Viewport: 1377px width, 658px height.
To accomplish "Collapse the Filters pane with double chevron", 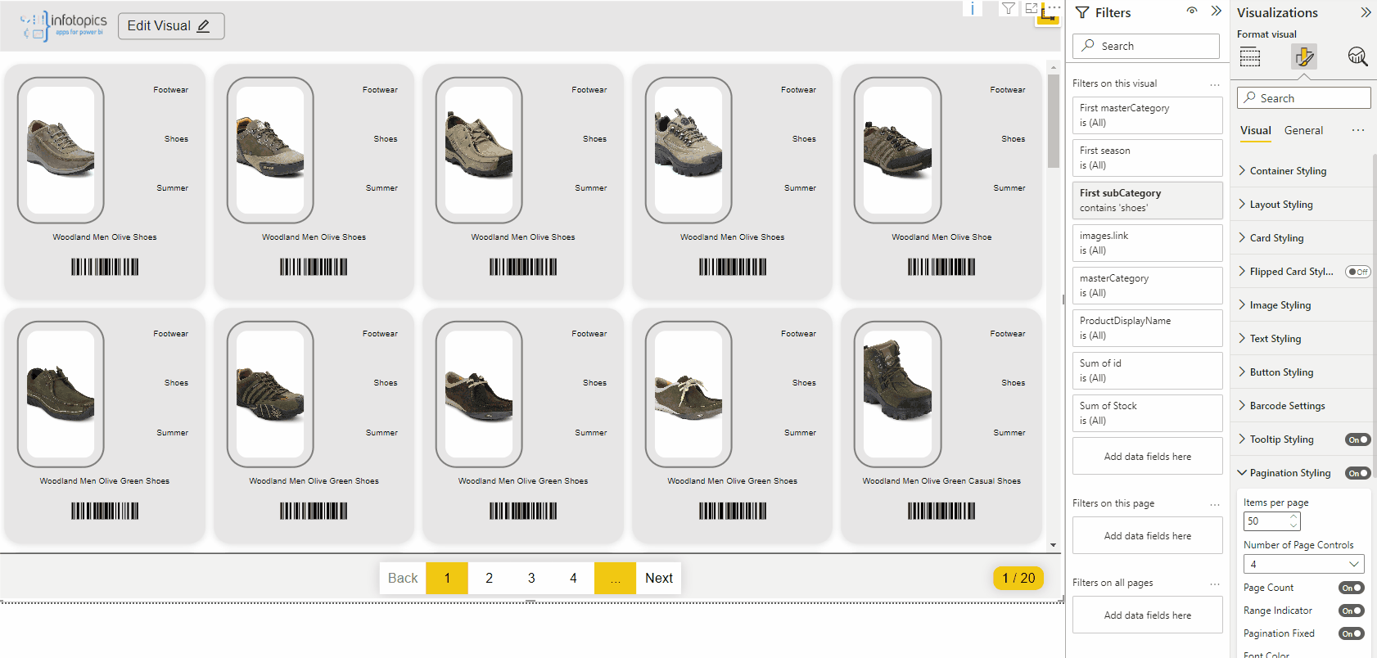I will (1216, 11).
